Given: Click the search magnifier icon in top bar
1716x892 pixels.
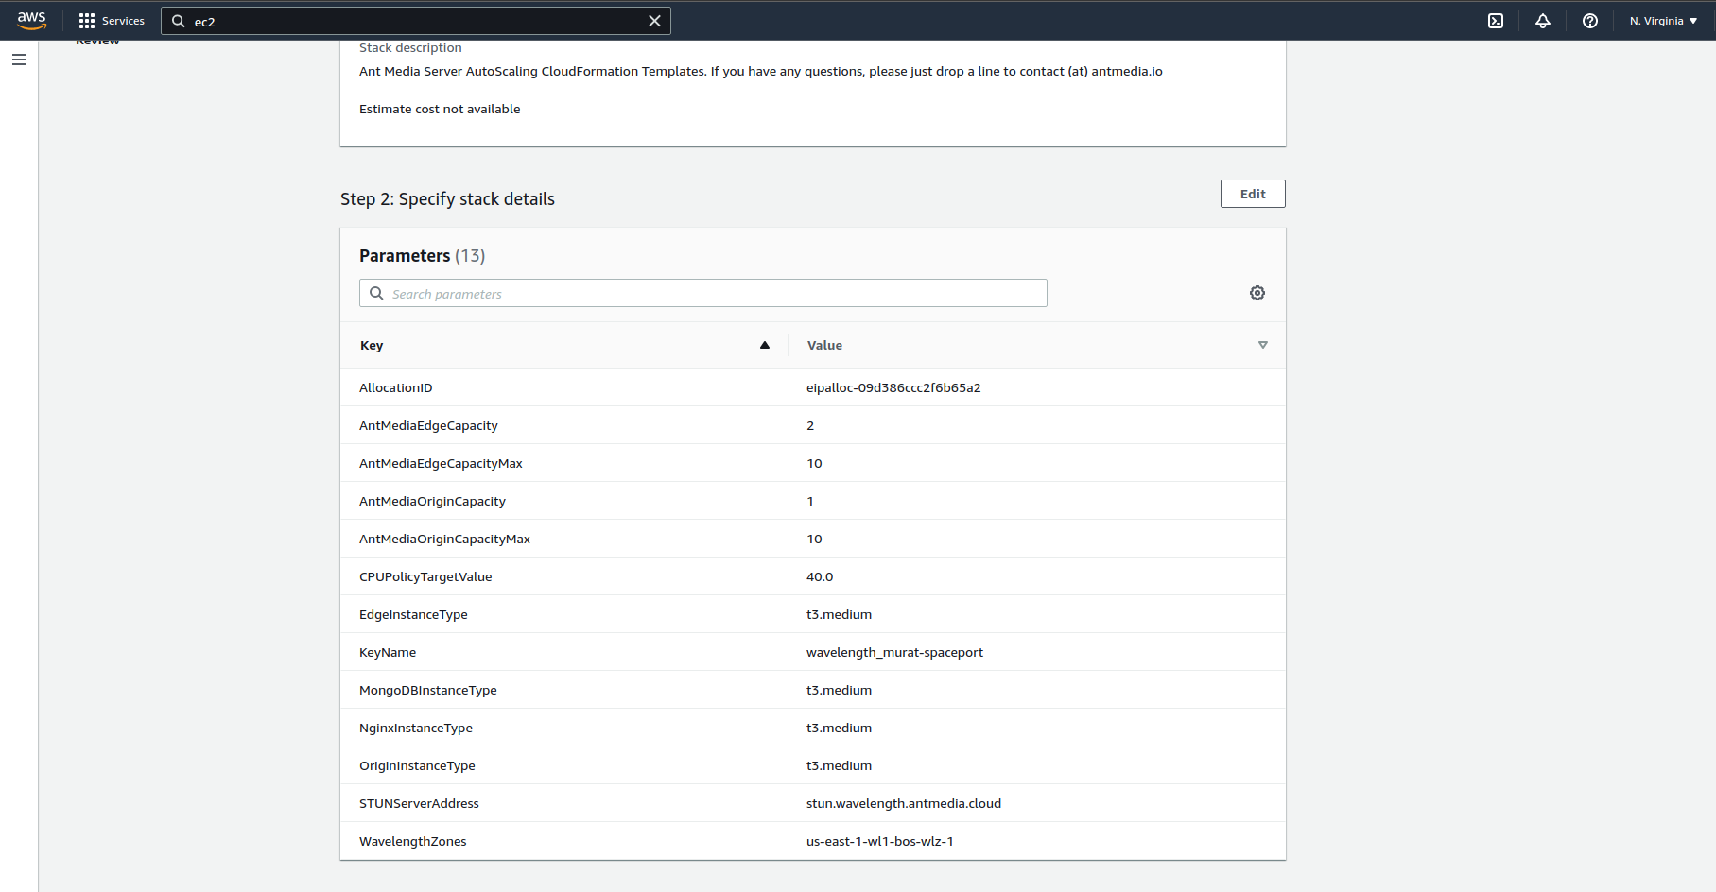Looking at the screenshot, I should [x=178, y=21].
